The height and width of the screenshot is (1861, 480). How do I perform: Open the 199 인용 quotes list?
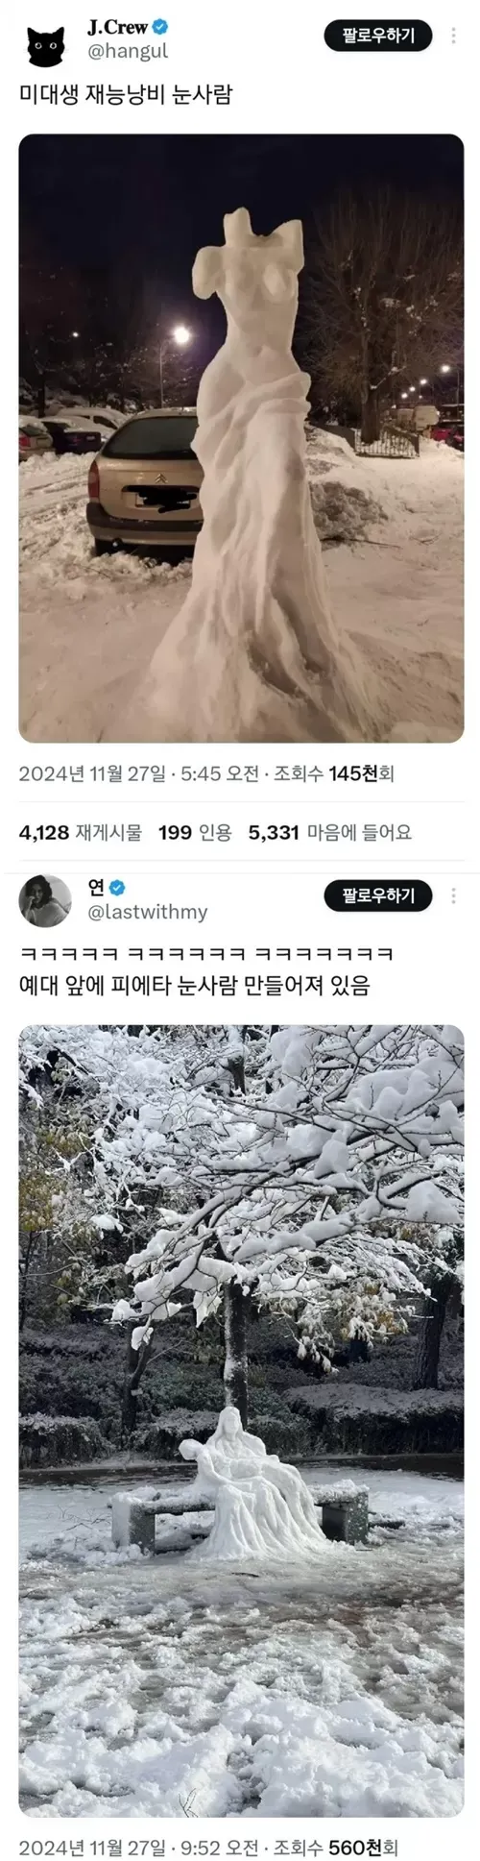(195, 833)
